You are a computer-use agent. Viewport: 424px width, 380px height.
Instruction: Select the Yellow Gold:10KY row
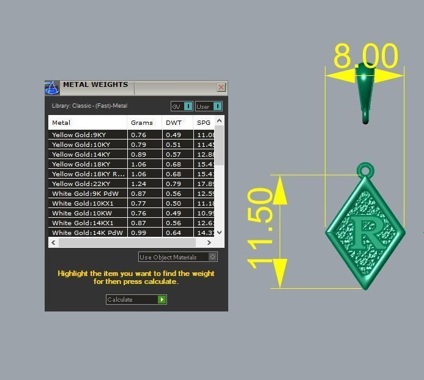[x=132, y=144]
